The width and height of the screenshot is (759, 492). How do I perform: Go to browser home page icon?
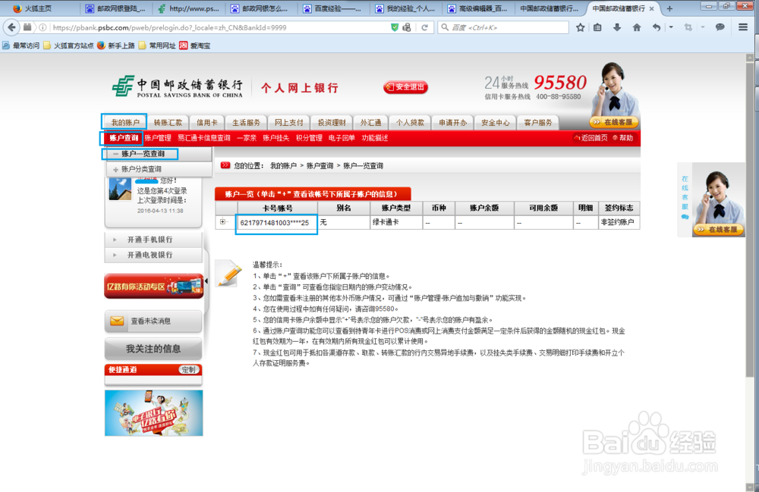(x=637, y=27)
